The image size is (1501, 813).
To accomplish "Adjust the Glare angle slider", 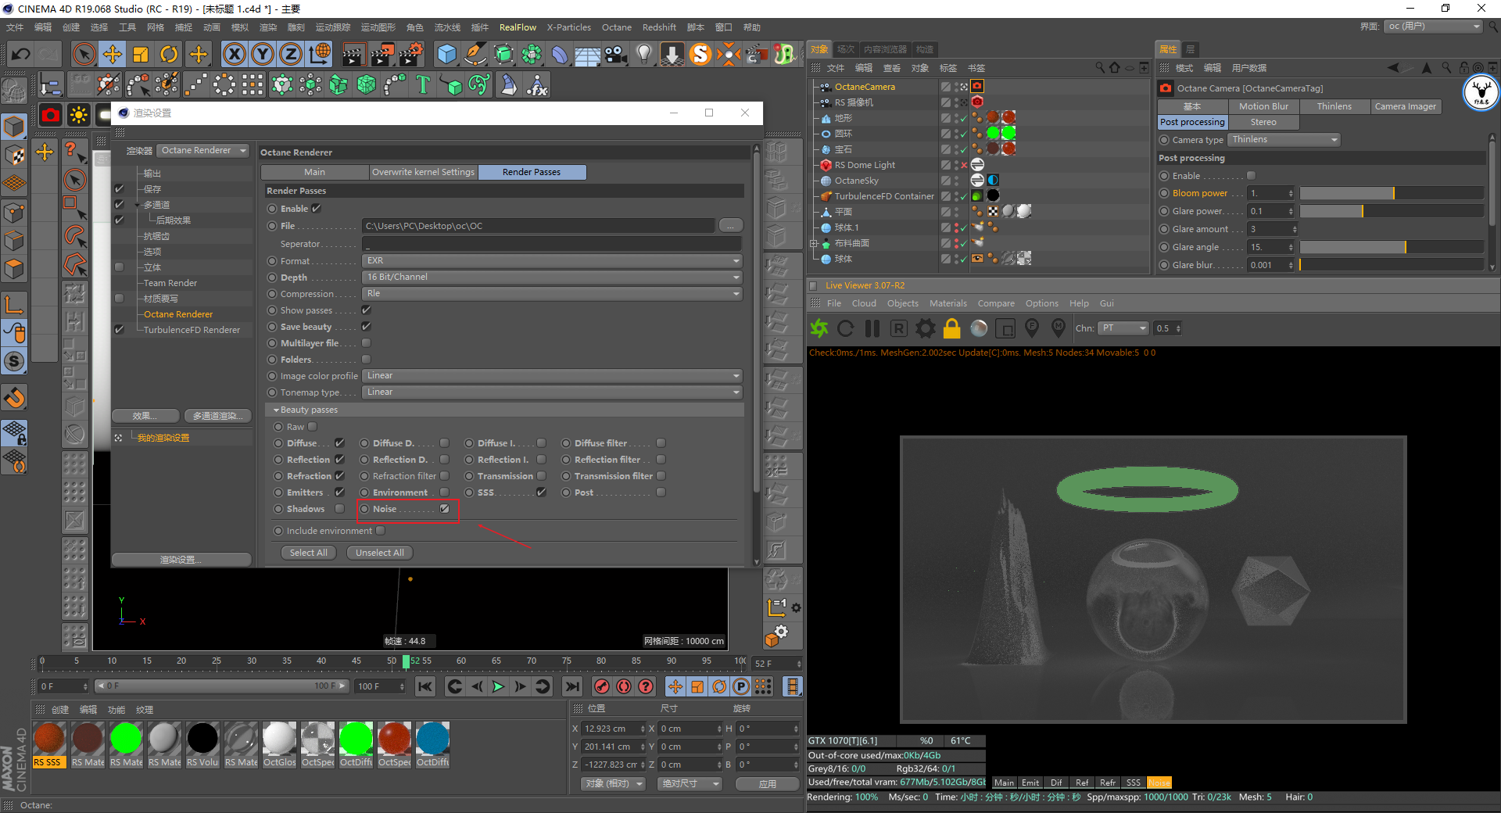I will click(x=1392, y=247).
